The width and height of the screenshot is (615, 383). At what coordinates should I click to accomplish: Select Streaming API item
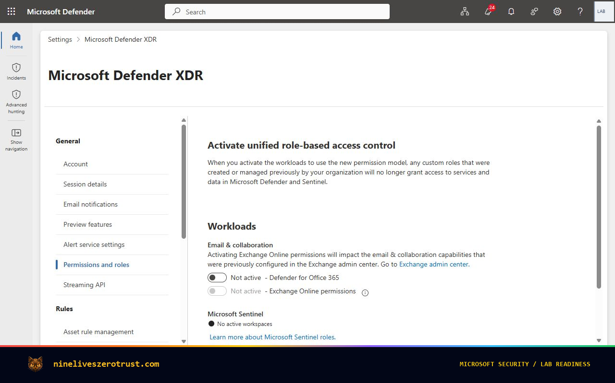coord(112,285)
